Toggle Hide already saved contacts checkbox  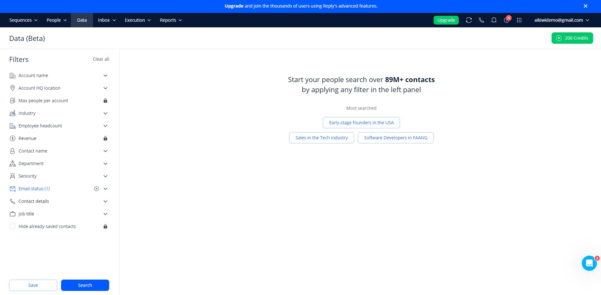pyautogui.click(x=13, y=226)
